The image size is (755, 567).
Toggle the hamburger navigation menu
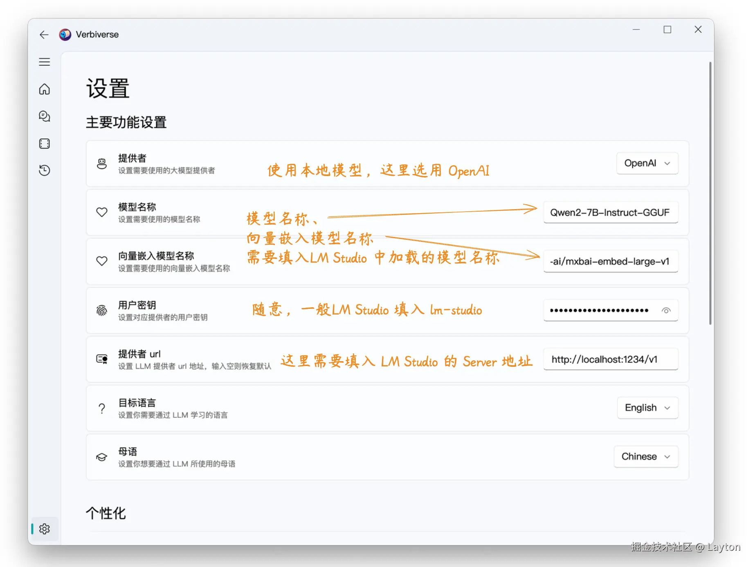(45, 62)
